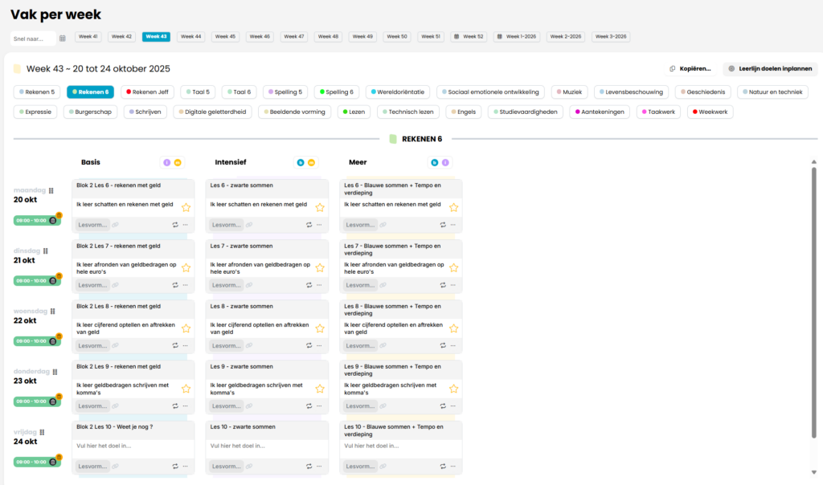Toggle the purple circle badge in Meer header
Viewport: 823px width, 485px height.
[444, 162]
